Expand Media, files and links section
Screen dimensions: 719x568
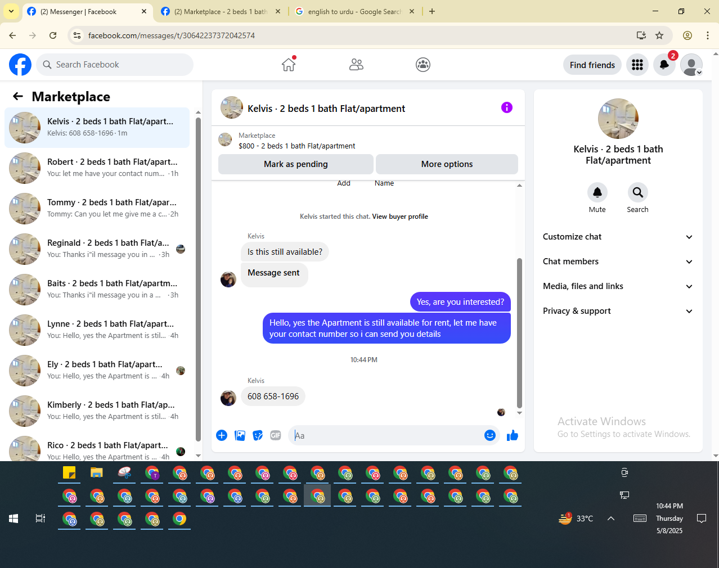[x=618, y=286]
